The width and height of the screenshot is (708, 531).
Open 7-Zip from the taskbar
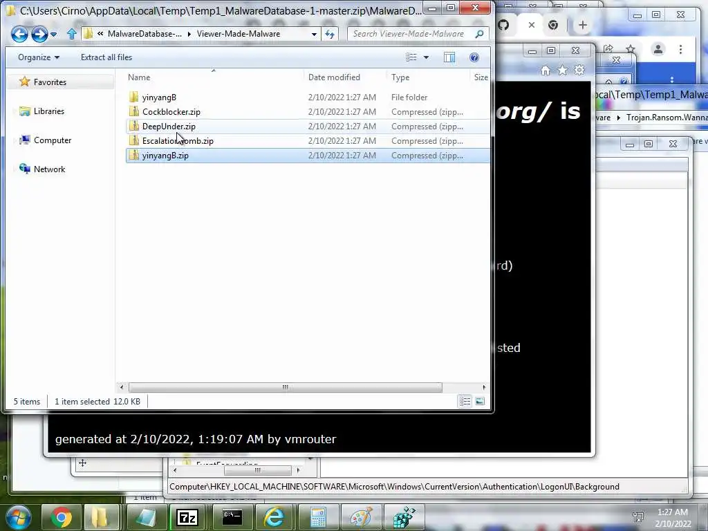pyautogui.click(x=187, y=517)
